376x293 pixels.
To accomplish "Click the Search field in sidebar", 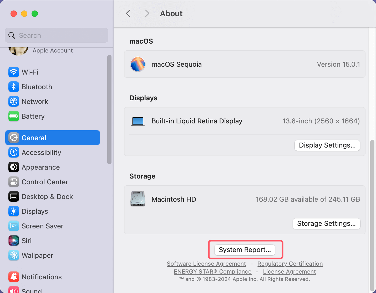I will (x=57, y=35).
